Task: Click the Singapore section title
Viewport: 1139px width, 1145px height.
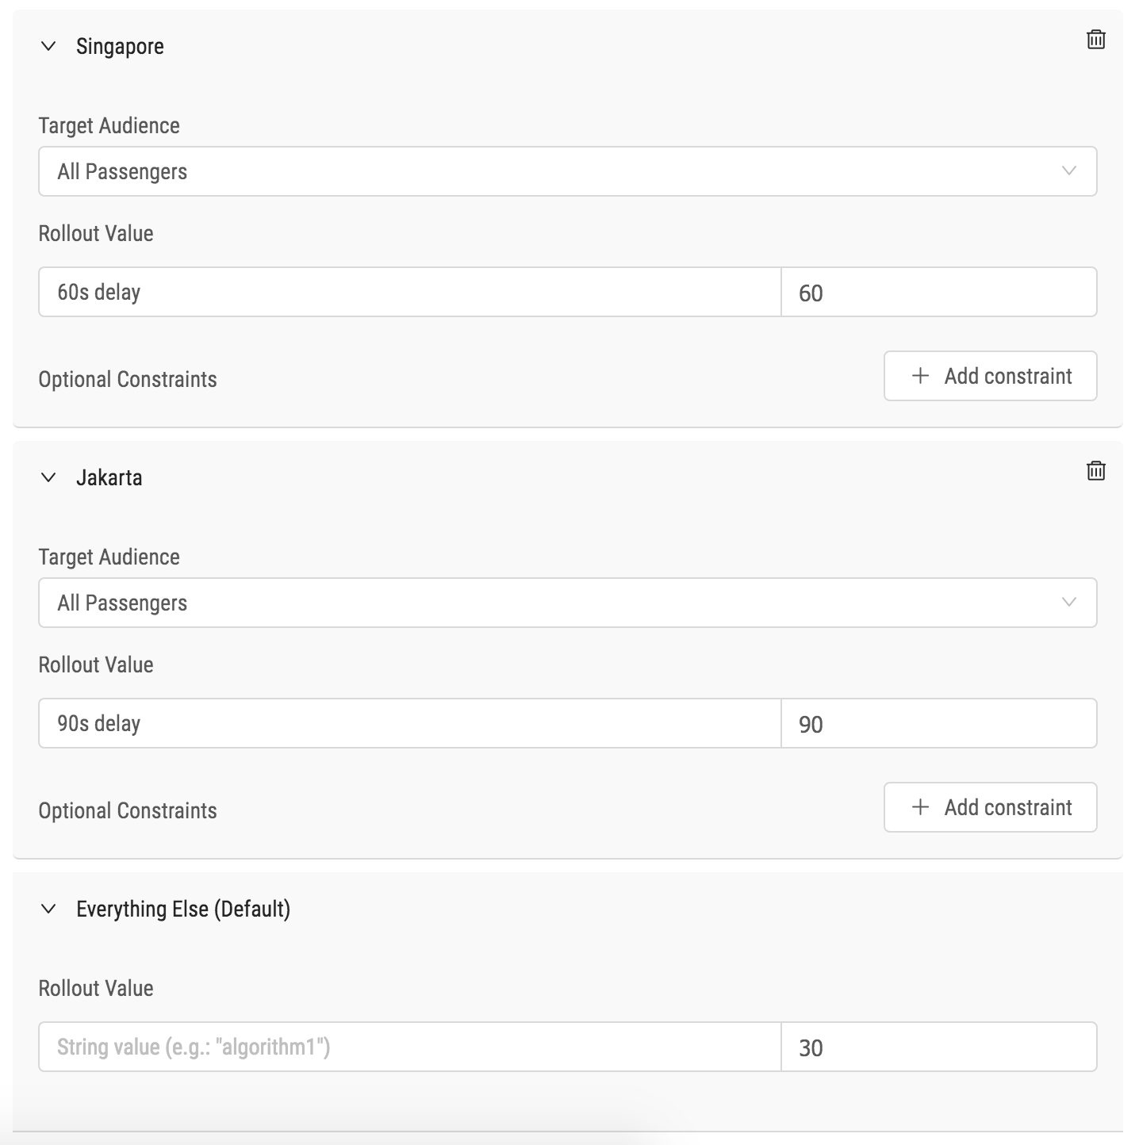Action: [120, 47]
